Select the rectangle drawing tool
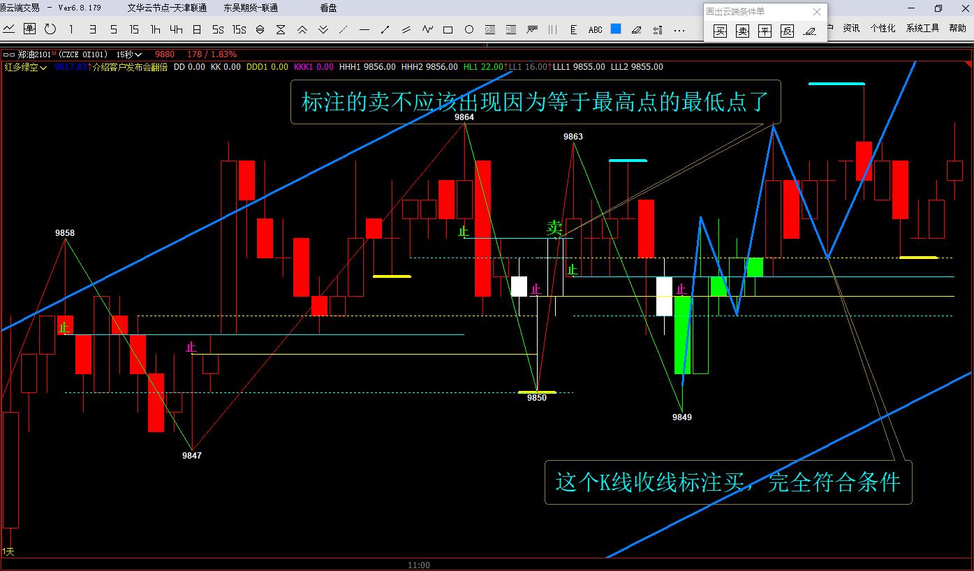Viewport: 974px width, 571px height. click(x=448, y=29)
